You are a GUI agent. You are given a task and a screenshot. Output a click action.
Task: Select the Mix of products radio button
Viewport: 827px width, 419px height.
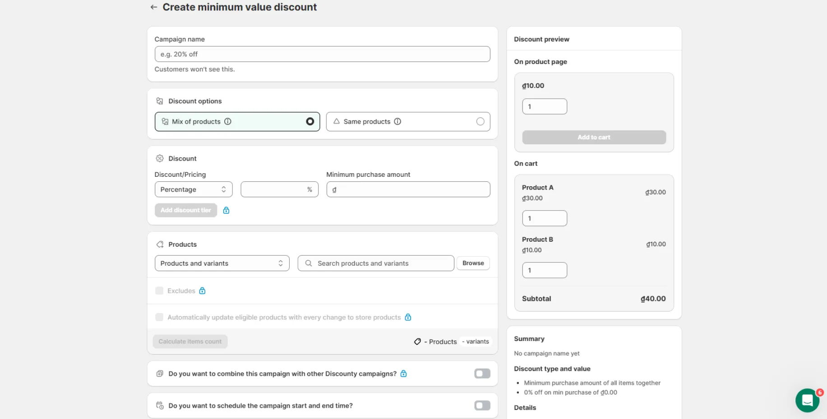click(310, 121)
